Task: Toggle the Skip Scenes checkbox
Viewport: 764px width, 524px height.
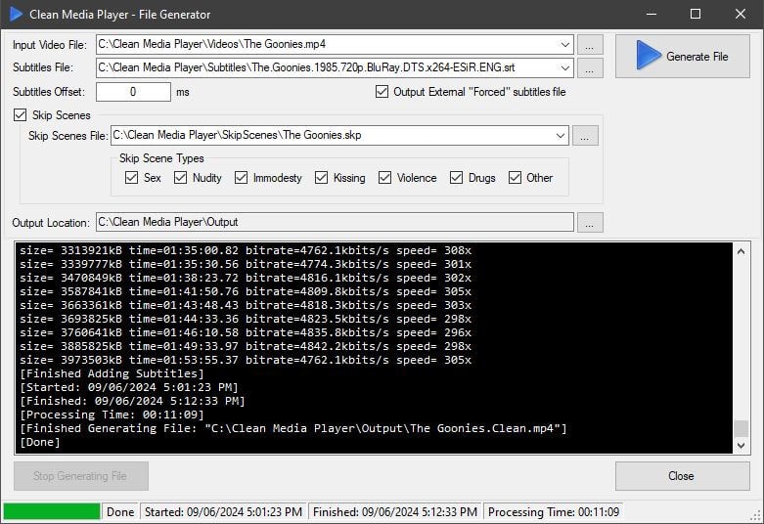Action: click(20, 115)
